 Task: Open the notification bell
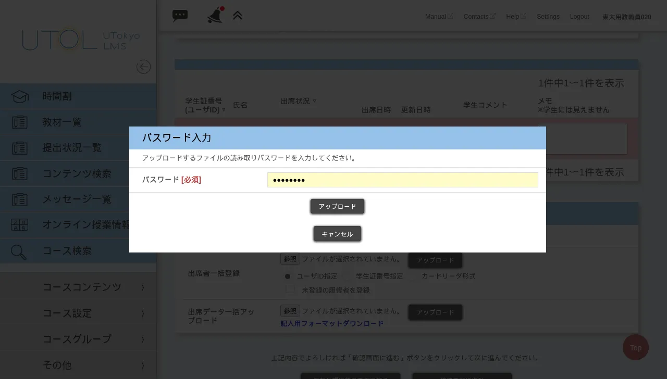tap(214, 15)
